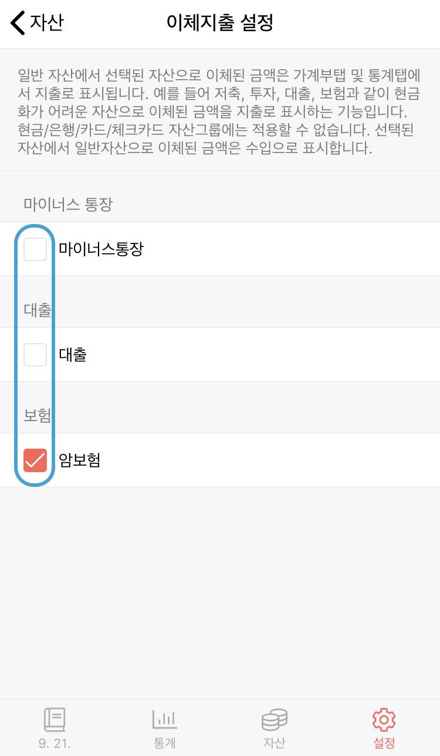The image size is (440, 756).
Task: Tap the 암보험 row label
Action: (80, 460)
